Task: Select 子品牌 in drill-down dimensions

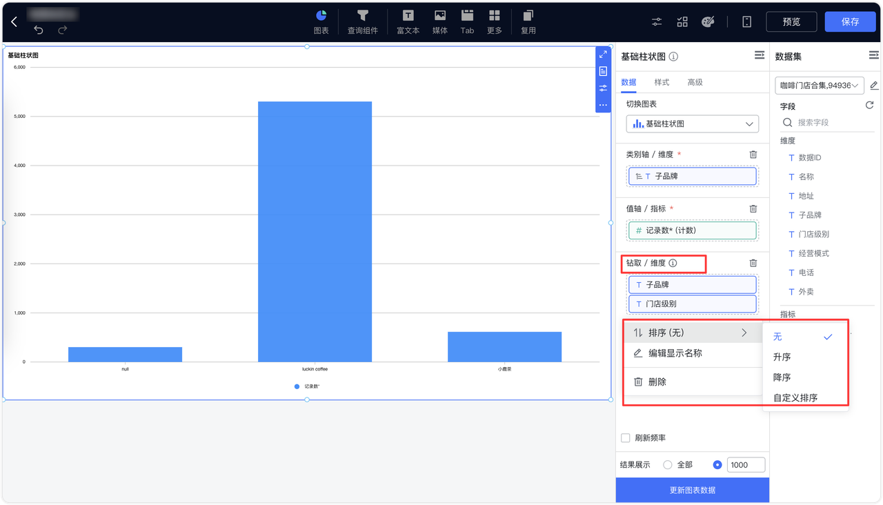Action: (693, 284)
